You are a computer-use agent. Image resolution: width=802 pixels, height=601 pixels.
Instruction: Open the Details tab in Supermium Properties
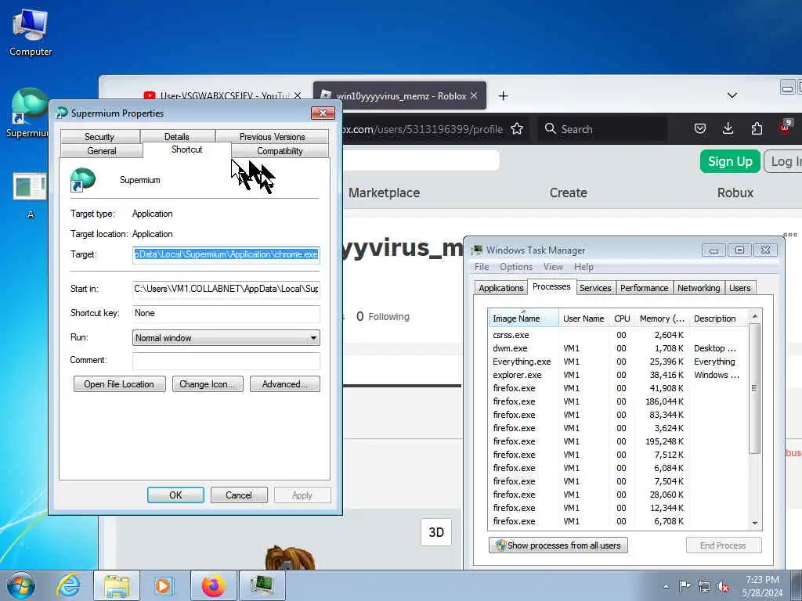[x=177, y=136]
